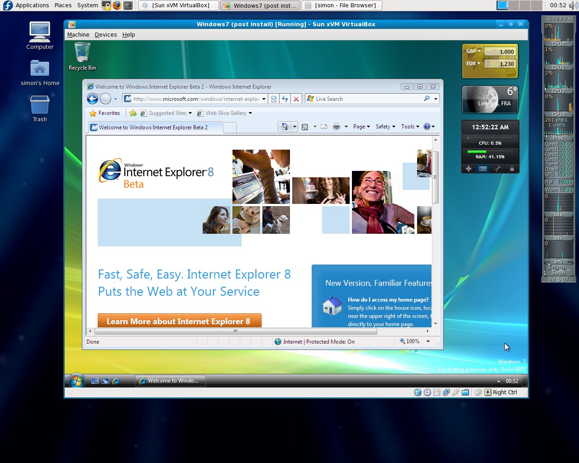Screen dimensions: 579x463
Task: Open IE Tools menu
Action: tap(410, 127)
